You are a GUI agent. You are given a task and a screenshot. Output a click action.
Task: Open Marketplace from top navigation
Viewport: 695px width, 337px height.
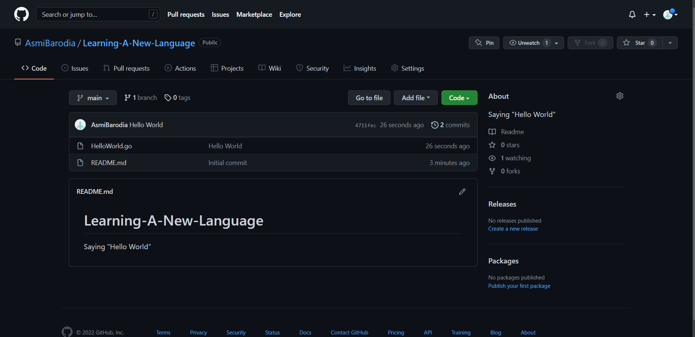coord(254,15)
